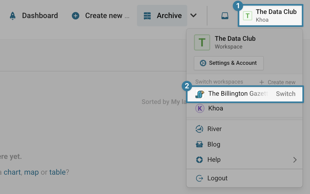
Task: Click the Blog typewriter icon
Action: pos(200,144)
